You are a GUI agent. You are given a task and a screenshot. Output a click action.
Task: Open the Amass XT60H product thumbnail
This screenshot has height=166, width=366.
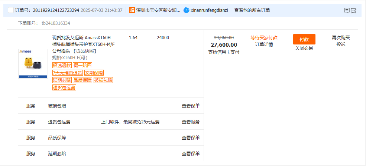[33, 64]
